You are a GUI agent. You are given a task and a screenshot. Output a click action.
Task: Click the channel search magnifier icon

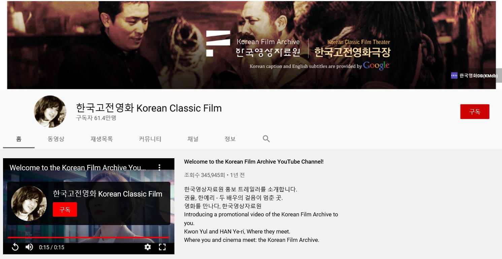[x=266, y=139]
